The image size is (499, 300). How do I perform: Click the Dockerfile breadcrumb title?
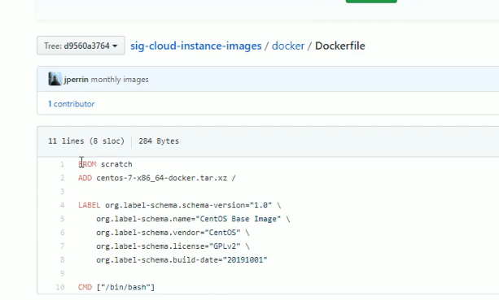click(340, 46)
